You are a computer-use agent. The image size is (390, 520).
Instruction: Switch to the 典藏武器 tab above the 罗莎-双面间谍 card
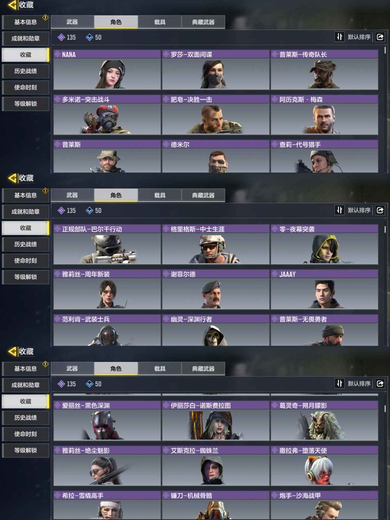[203, 22]
